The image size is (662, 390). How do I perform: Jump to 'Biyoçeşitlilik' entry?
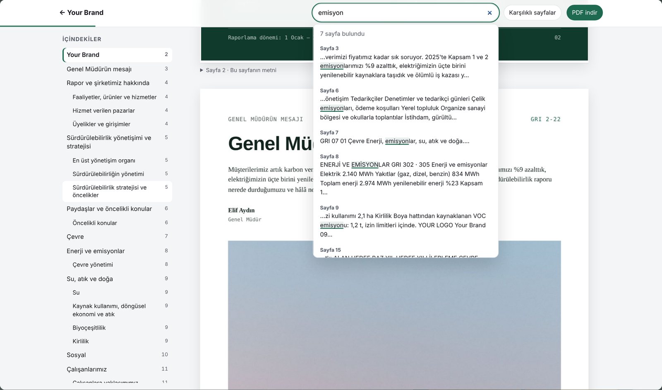click(x=118, y=328)
